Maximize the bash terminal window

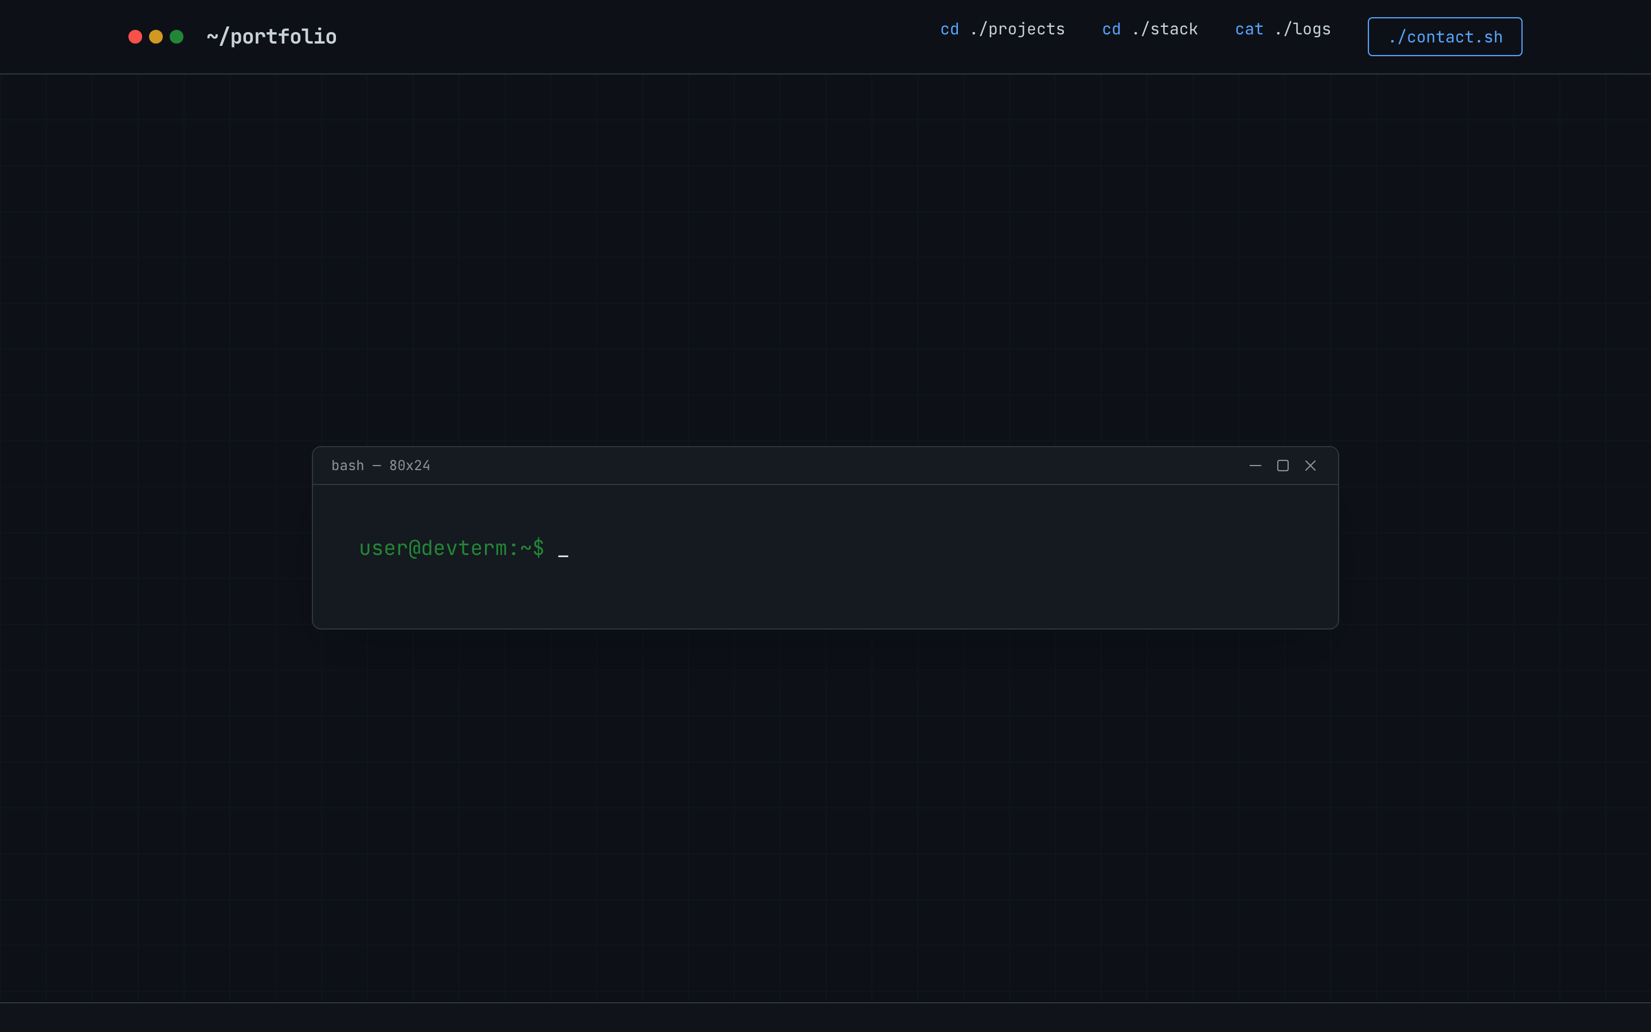[1282, 465]
